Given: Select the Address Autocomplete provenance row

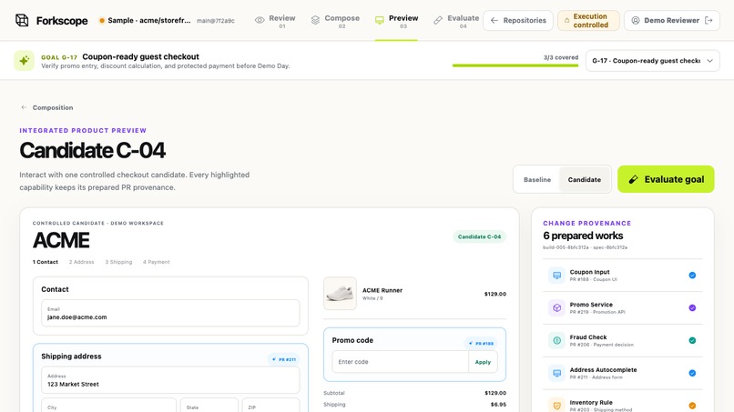Looking at the screenshot, I should tap(622, 373).
